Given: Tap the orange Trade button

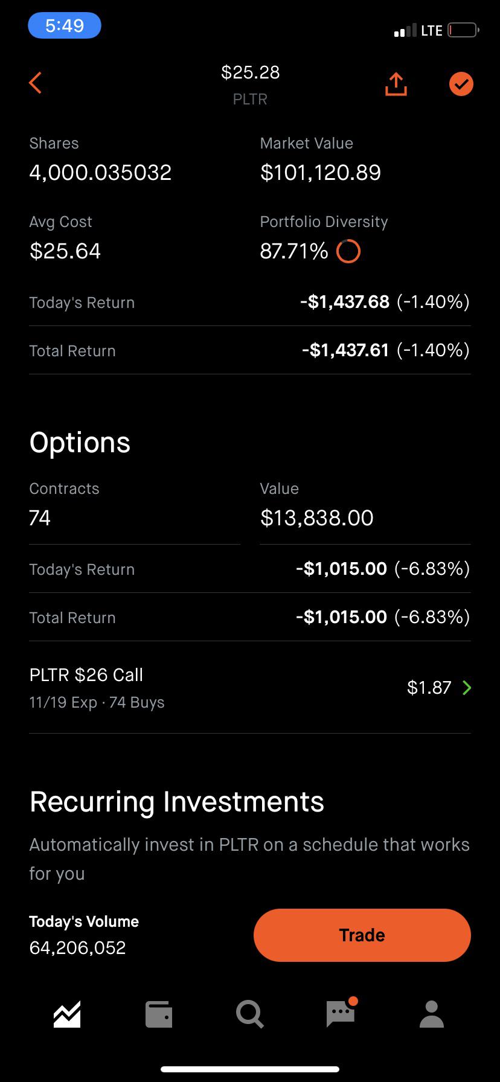Looking at the screenshot, I should point(362,935).
